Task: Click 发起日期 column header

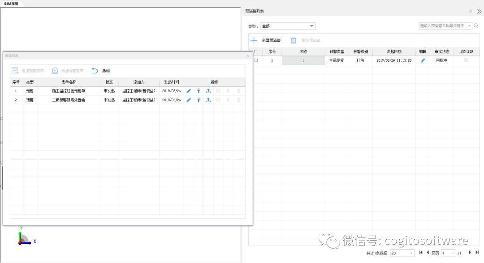Action: tap(394, 51)
